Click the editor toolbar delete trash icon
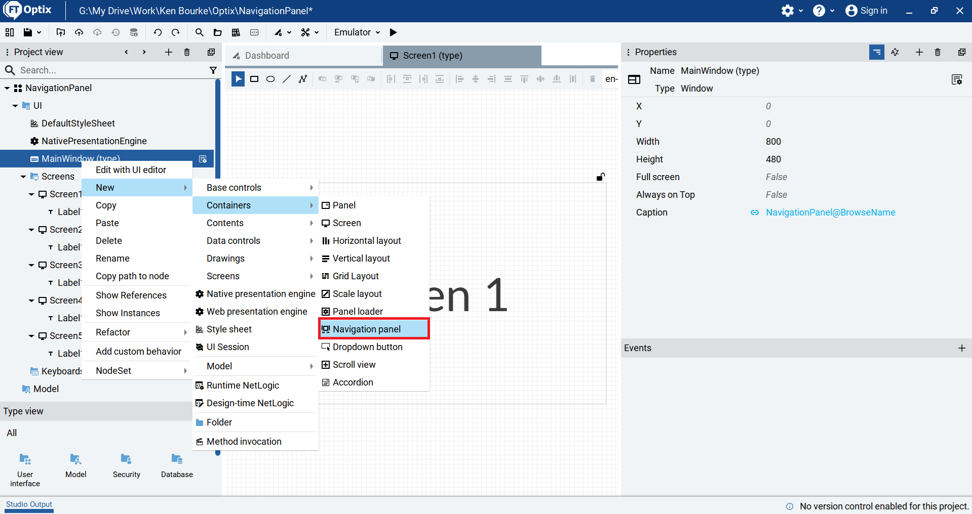The height and width of the screenshot is (514, 972). (593, 79)
